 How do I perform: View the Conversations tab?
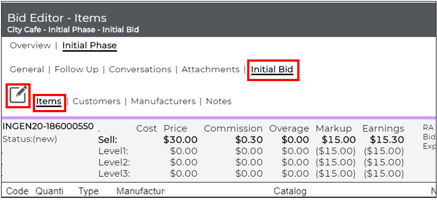click(140, 69)
